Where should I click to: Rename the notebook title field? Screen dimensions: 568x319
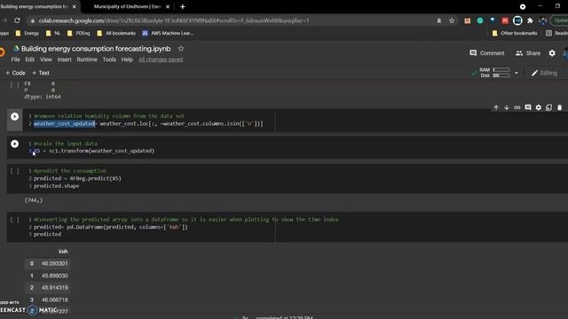pyautogui.click(x=96, y=49)
